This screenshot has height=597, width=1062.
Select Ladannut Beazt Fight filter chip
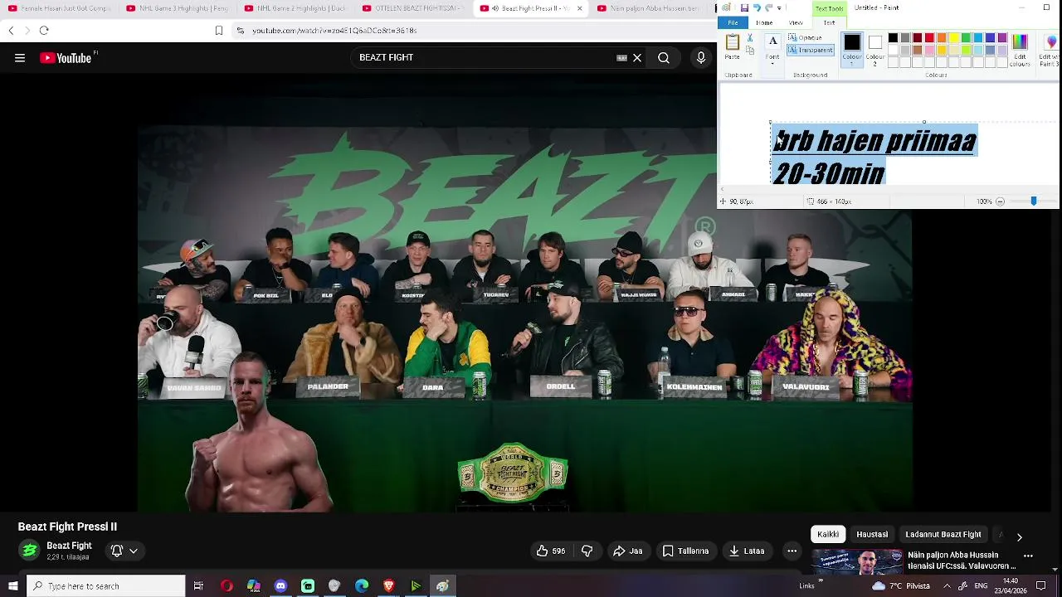pos(943,534)
